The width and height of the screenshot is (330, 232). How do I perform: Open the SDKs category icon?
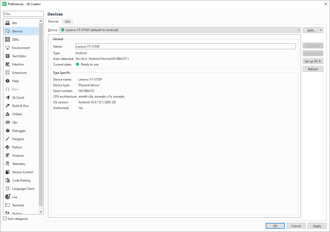[8, 40]
